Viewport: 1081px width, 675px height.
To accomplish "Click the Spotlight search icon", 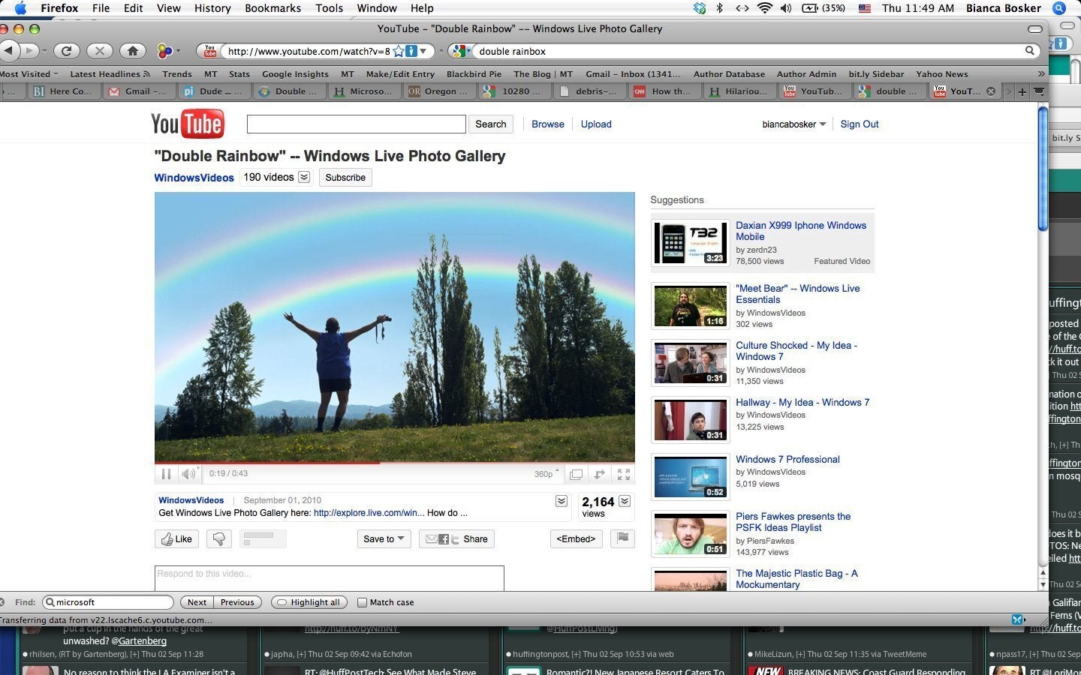I will click(x=1059, y=8).
